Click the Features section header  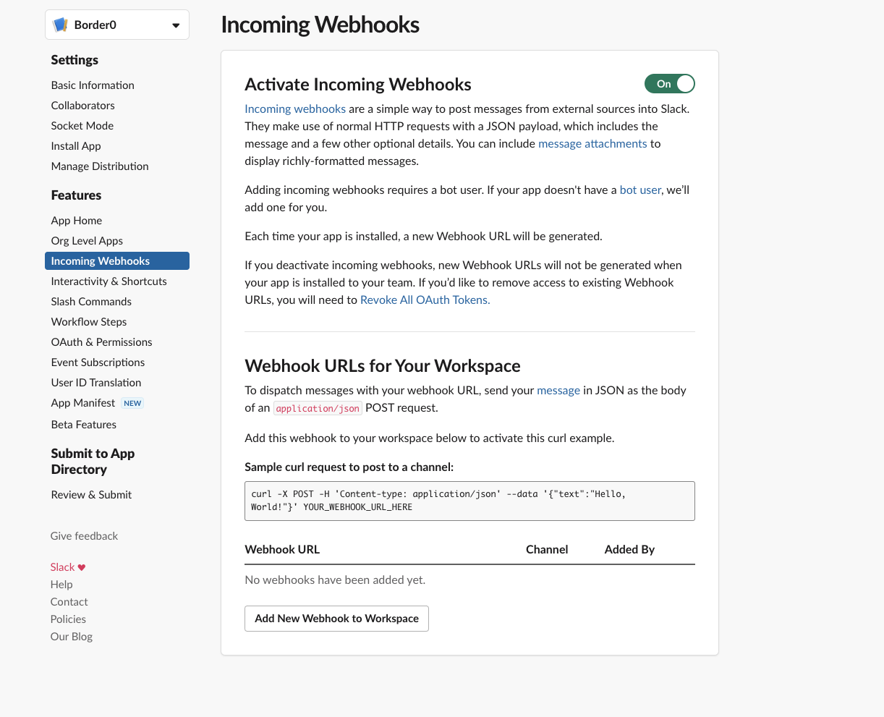tap(76, 195)
